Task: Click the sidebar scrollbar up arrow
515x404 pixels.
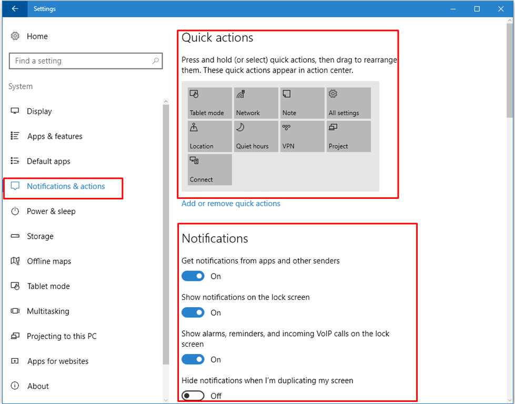Action: [166, 102]
